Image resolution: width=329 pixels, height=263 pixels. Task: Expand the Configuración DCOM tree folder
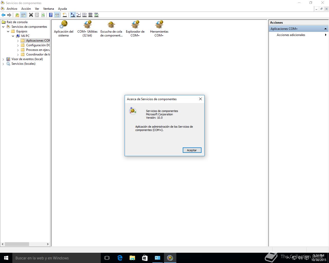pos(18,45)
